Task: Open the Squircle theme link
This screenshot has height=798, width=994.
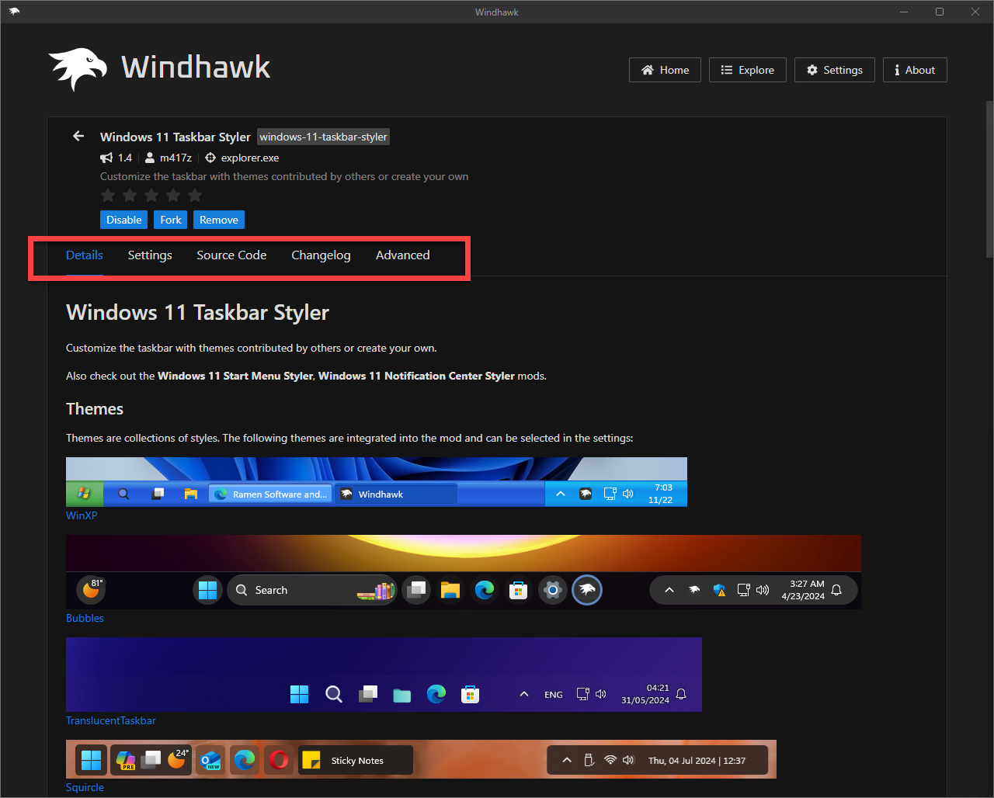Action: click(85, 787)
